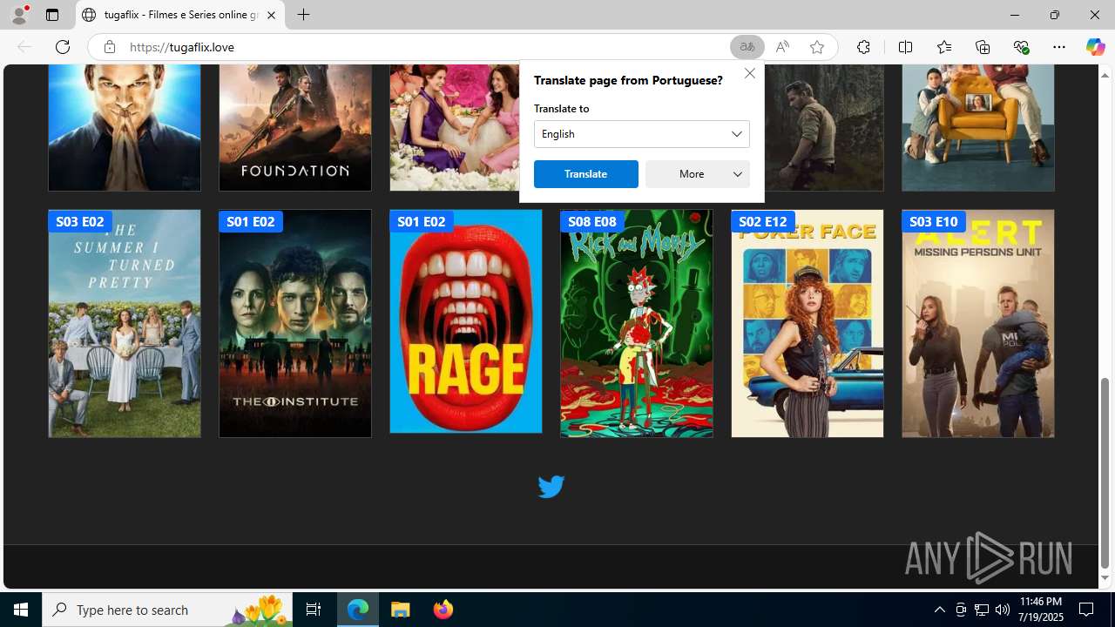1115x627 pixels.
Task: Click scrollbar up arrow
Action: point(1105,75)
